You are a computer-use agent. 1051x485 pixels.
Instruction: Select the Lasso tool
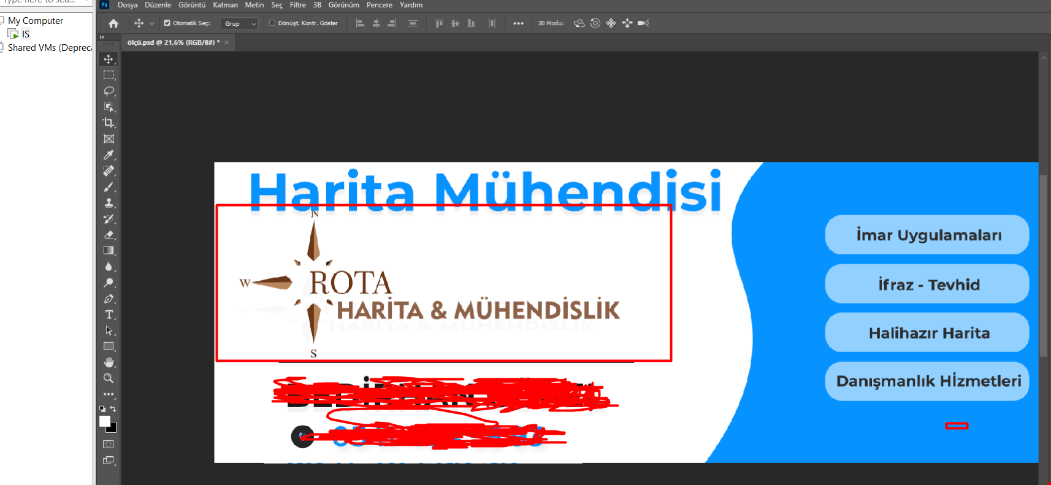pyautogui.click(x=109, y=91)
